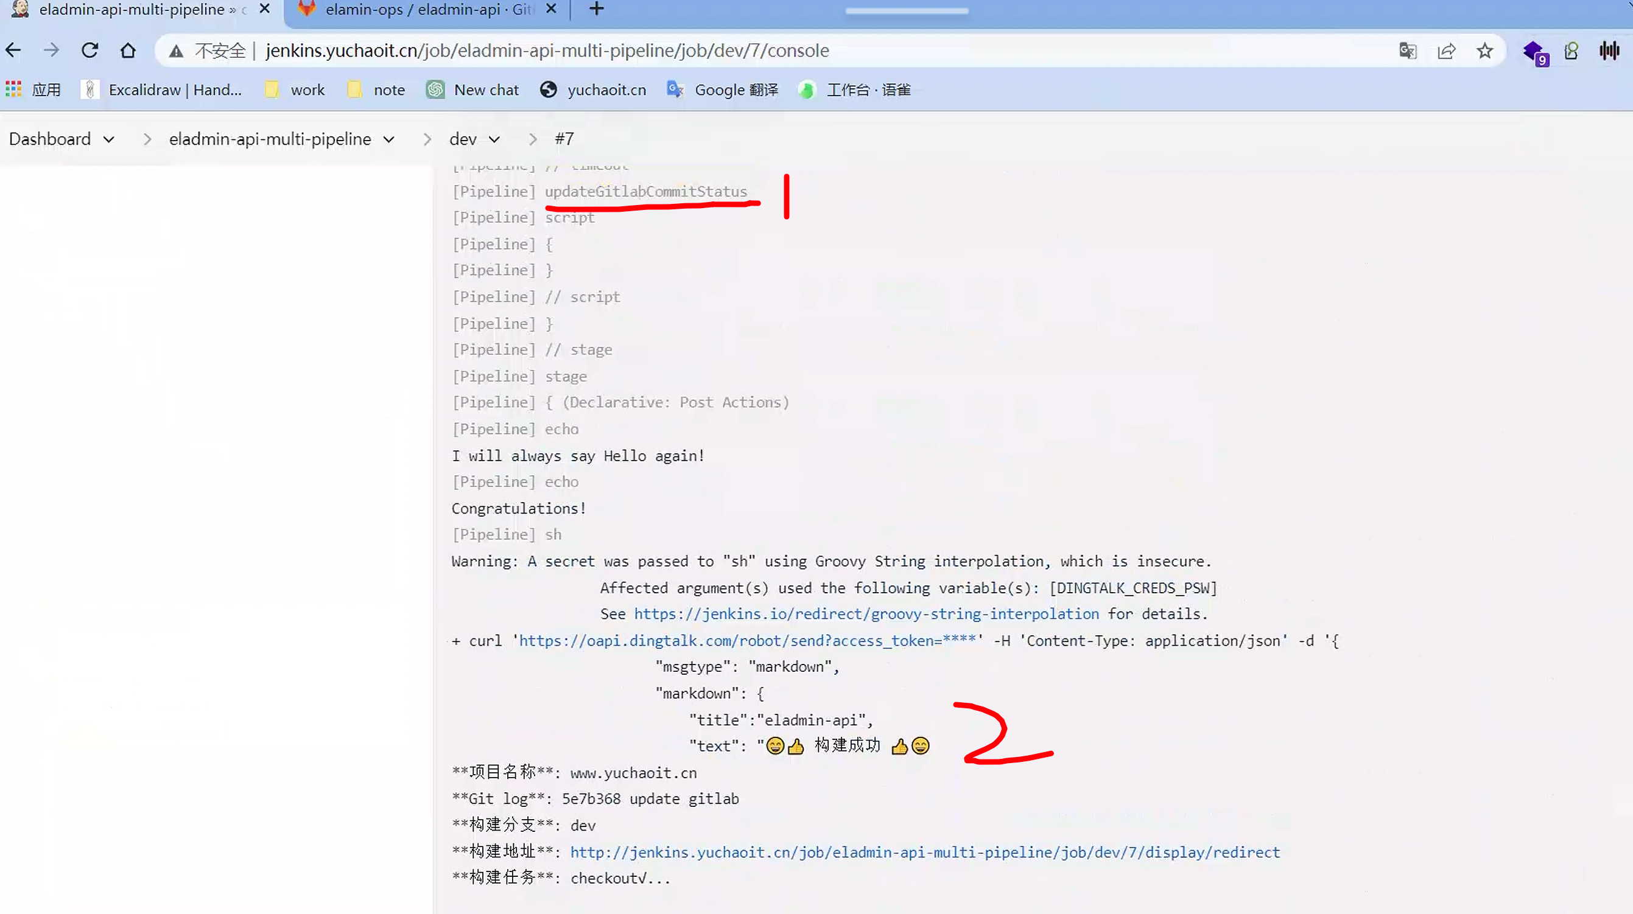Screen dimensions: 1633x914
Task: Click the audio waveform extension icon
Action: tap(1609, 51)
